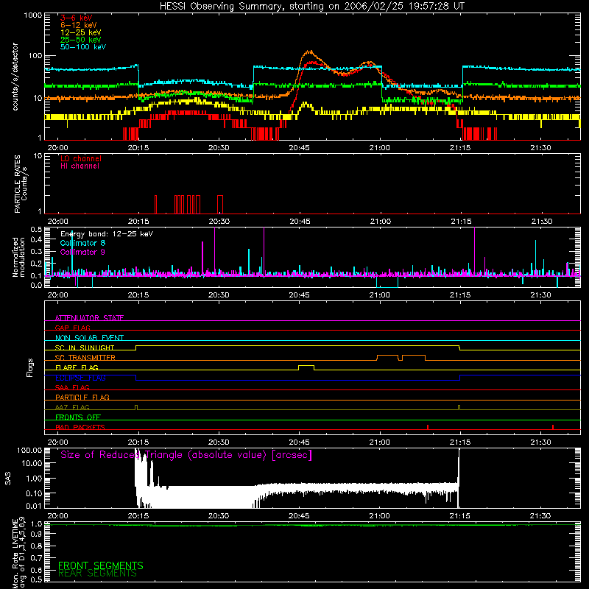This screenshot has height=589, width=589.
Task: Select the 6-12 keV legend label
Action: (x=79, y=25)
